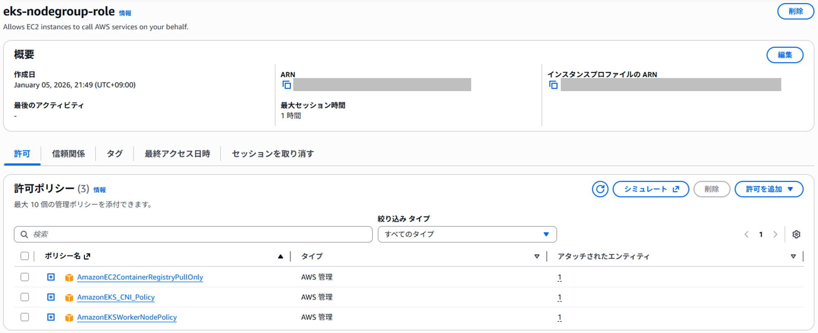818x333 pixels.
Task: Open the 情報 link beside 許可ポリシー
Action: pos(99,190)
